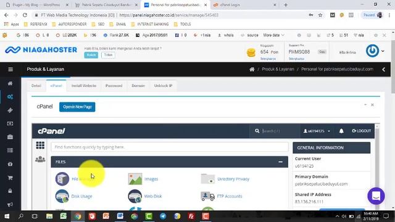Click the megaphone icon in left sidebar
This screenshot has width=395, height=222.
pyautogui.click(x=10, y=204)
